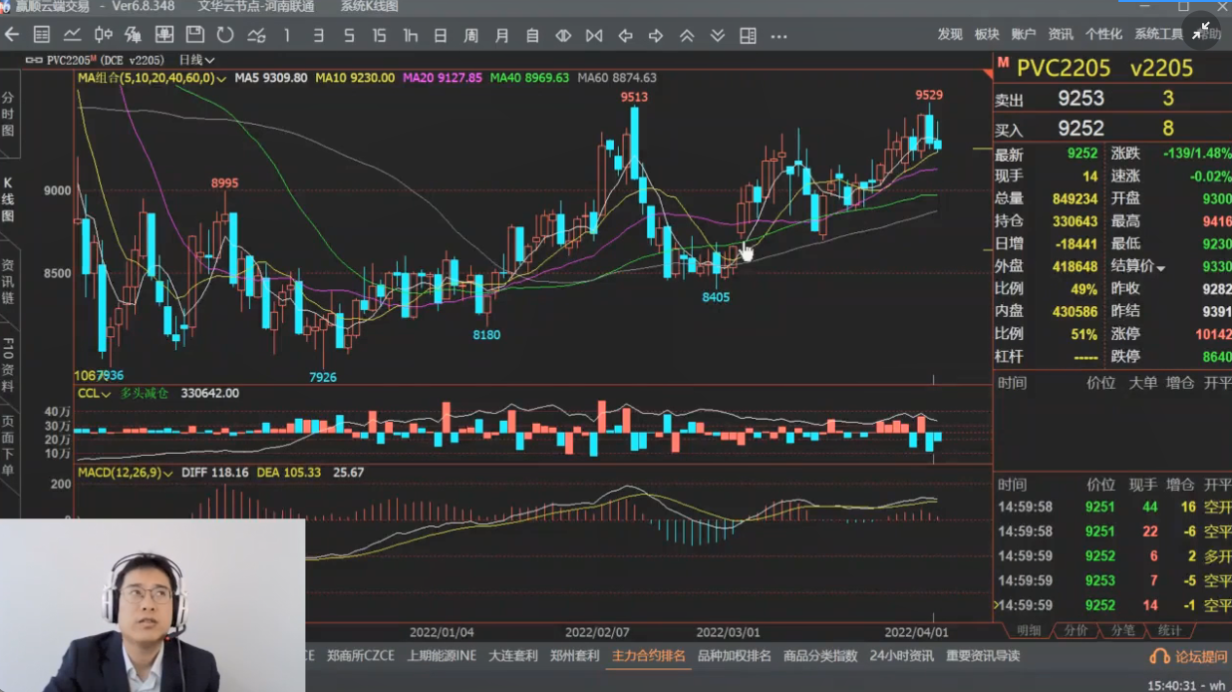
Task: Switch to the 15-minute period icon
Action: (x=379, y=35)
